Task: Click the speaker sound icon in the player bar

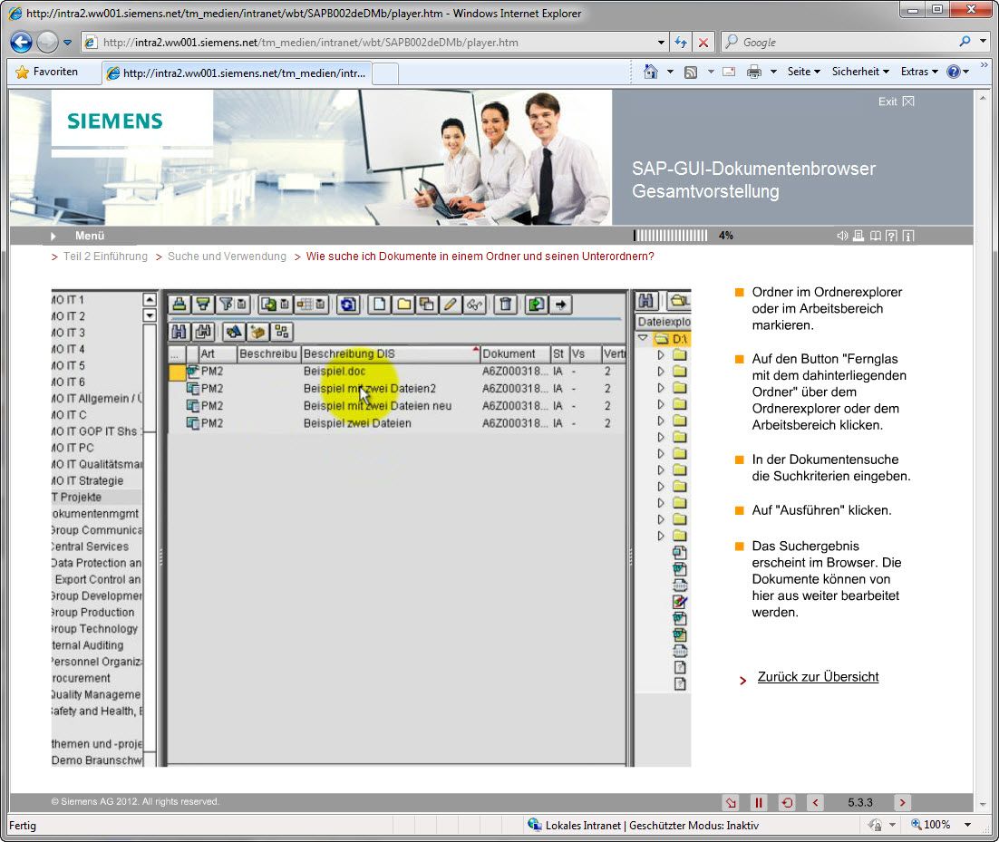Action: (842, 236)
